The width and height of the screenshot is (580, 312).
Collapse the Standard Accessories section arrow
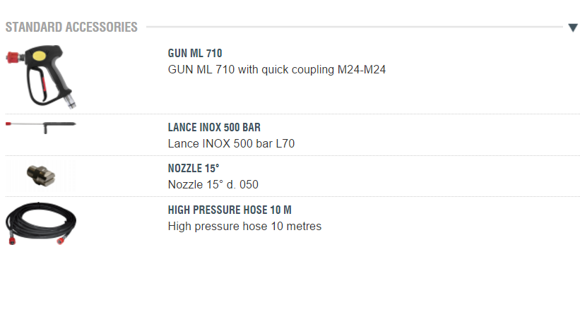pos(573,28)
